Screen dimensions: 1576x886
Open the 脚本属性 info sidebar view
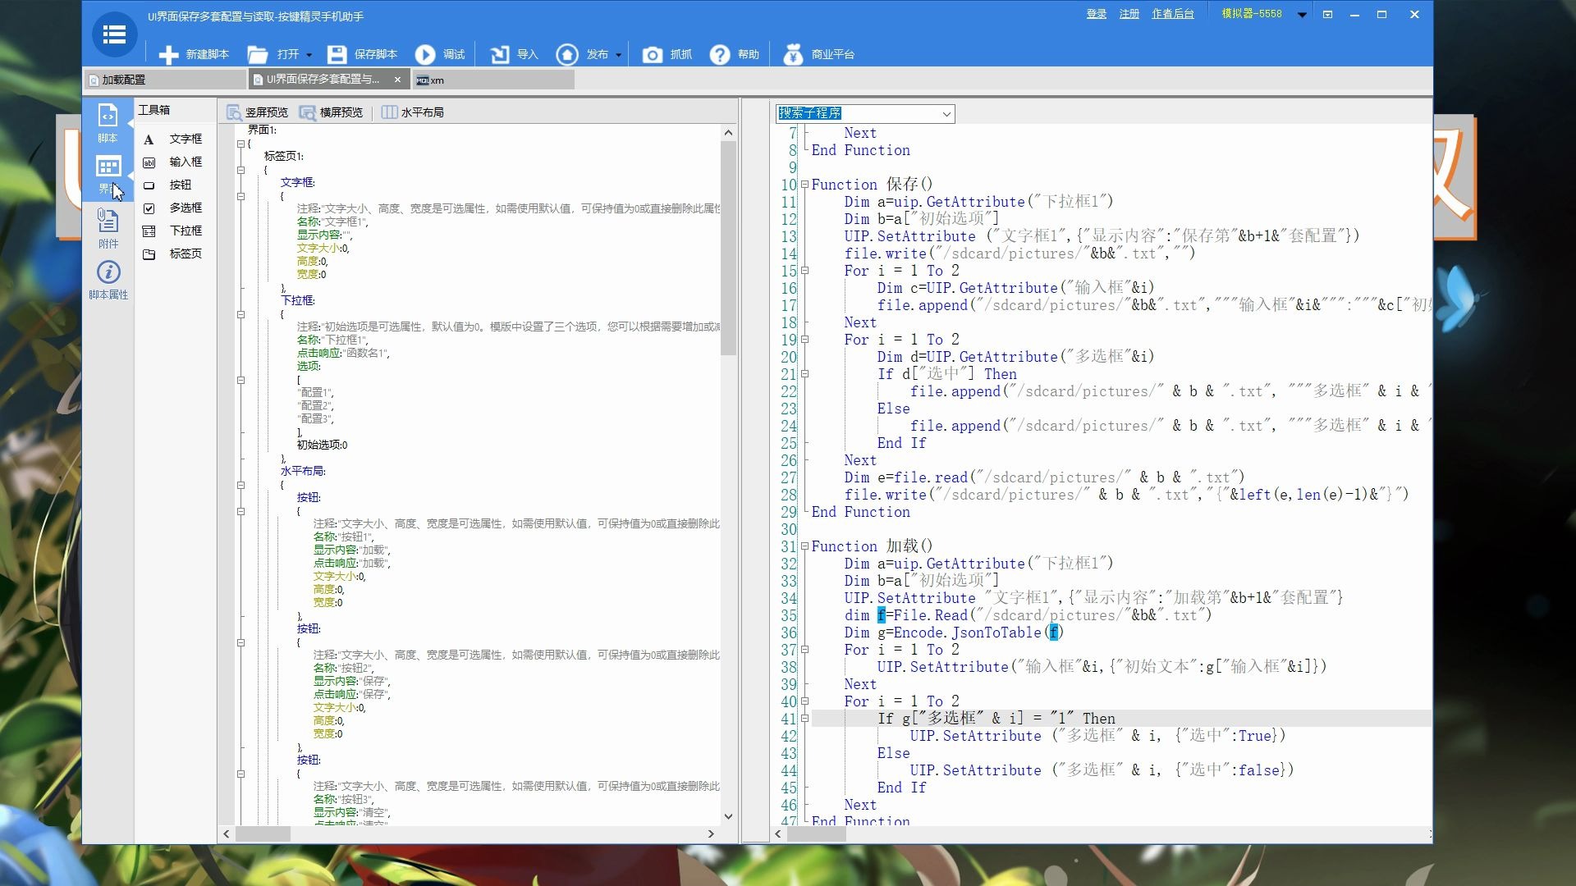click(x=108, y=280)
